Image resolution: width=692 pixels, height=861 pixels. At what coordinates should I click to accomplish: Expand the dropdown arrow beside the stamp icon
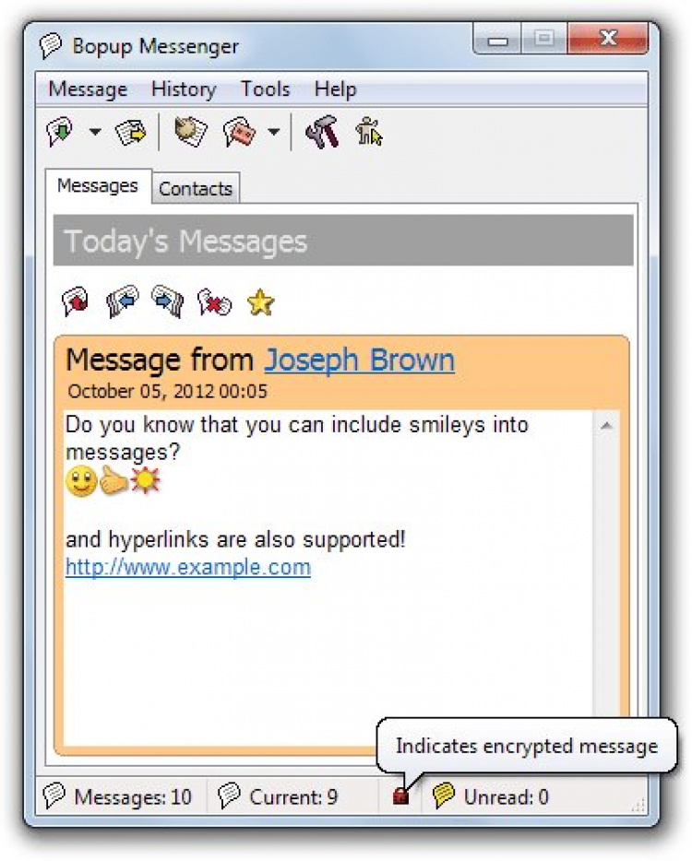click(274, 132)
